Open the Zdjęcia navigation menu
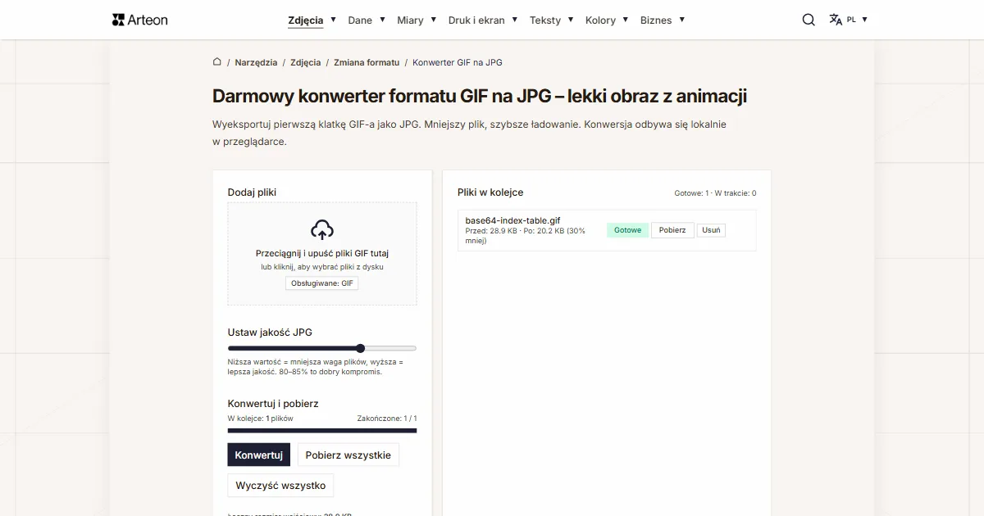Viewport: 984px width, 516px height. point(306,20)
